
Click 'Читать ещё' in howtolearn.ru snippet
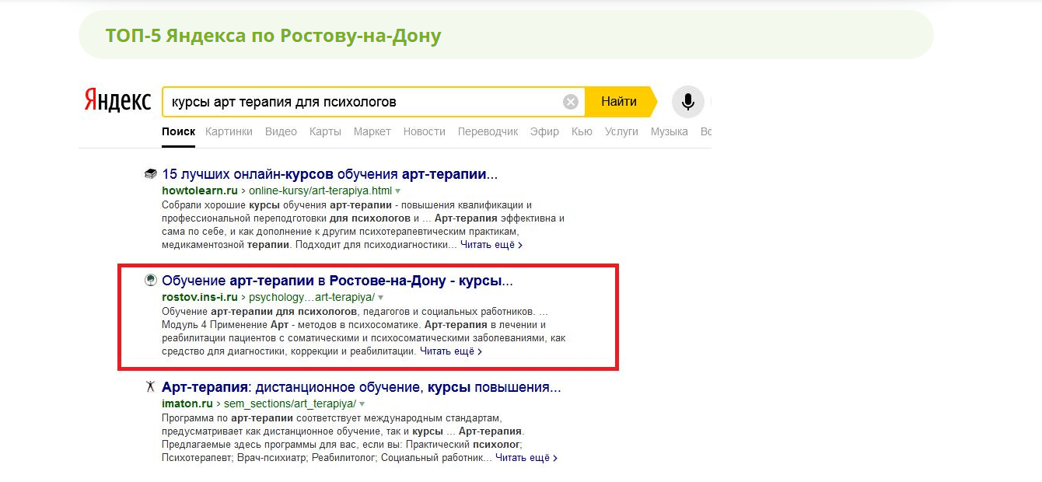pos(491,245)
